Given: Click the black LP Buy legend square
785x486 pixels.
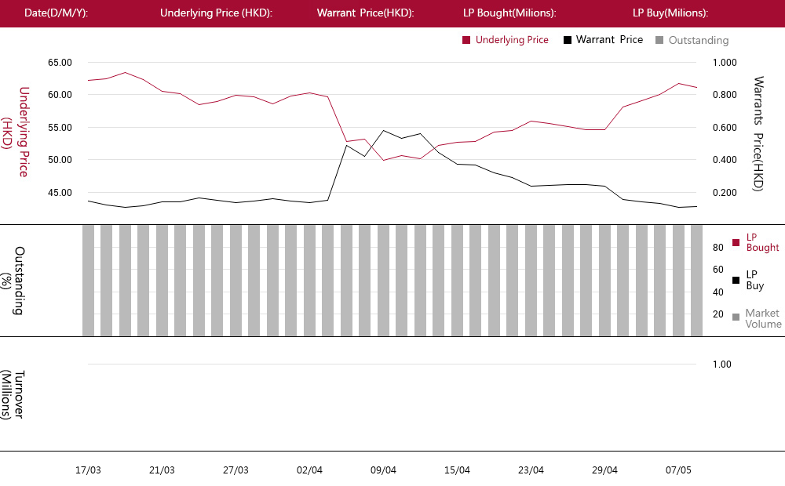Looking at the screenshot, I should [736, 280].
